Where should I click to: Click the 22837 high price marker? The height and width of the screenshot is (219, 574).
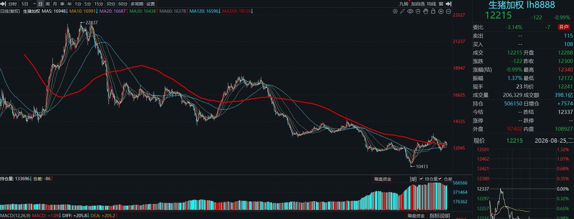point(92,22)
